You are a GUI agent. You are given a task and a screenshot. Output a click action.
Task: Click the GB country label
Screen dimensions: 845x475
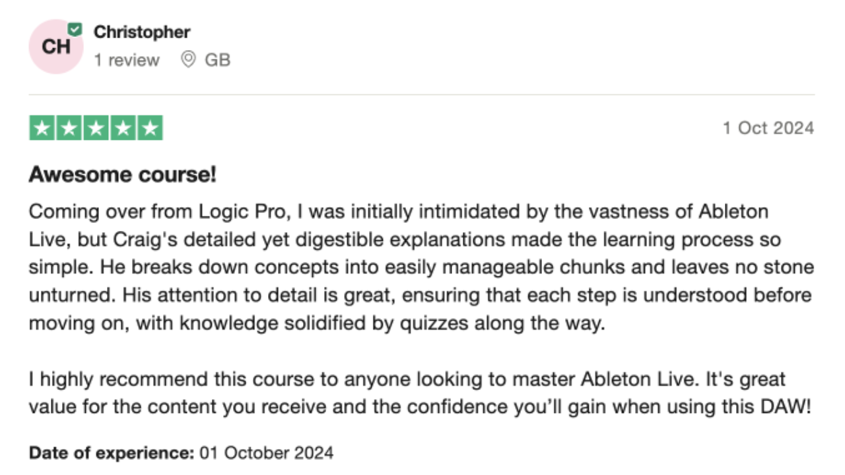217,60
